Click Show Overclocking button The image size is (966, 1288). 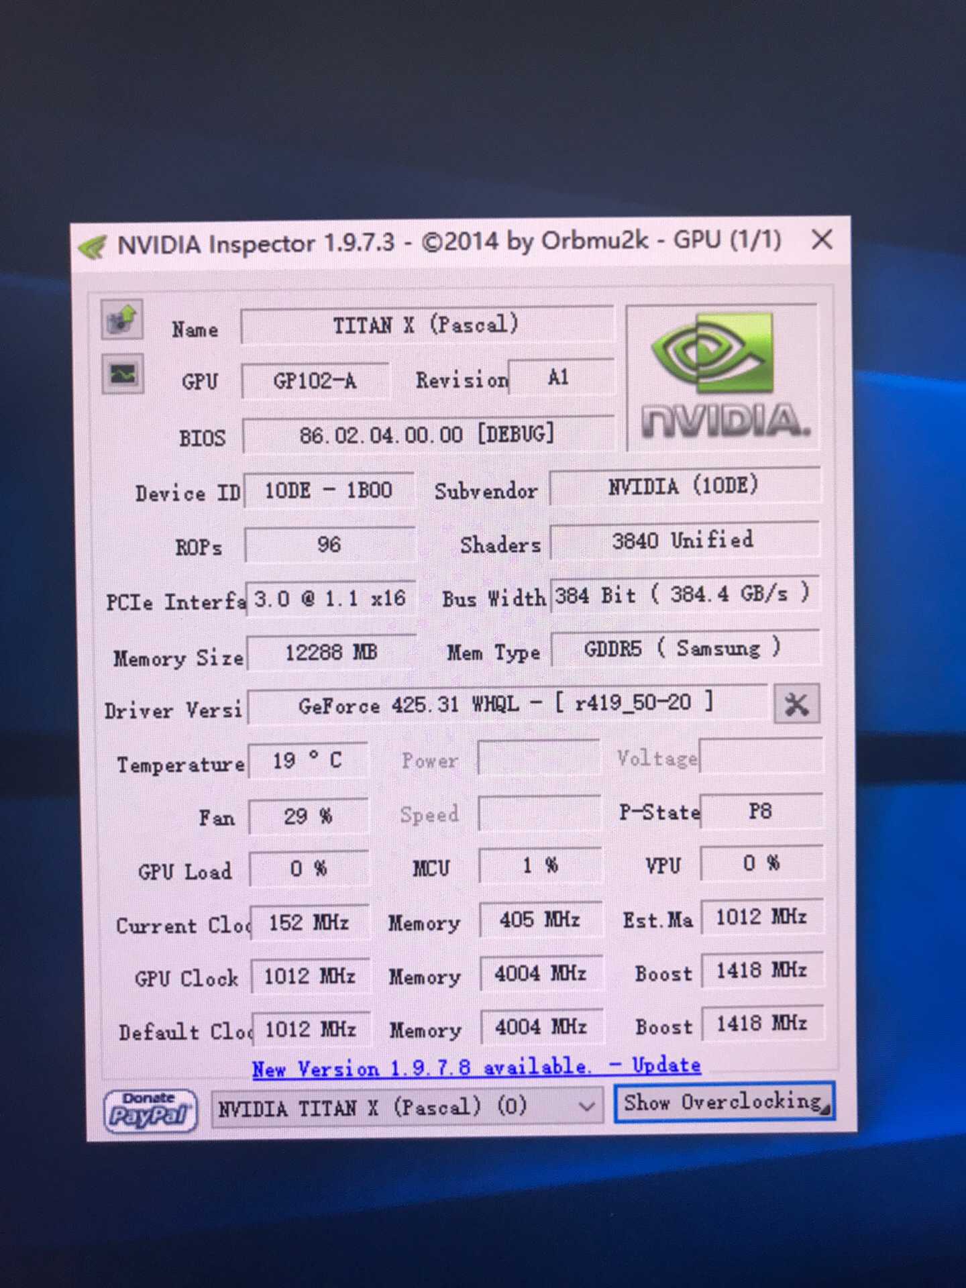[724, 1102]
